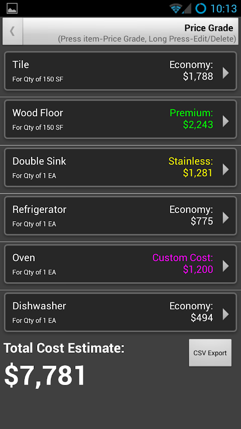This screenshot has height=429, width=241.
Task: Tap the cellular signal icon in status bar
Action: [187, 9]
